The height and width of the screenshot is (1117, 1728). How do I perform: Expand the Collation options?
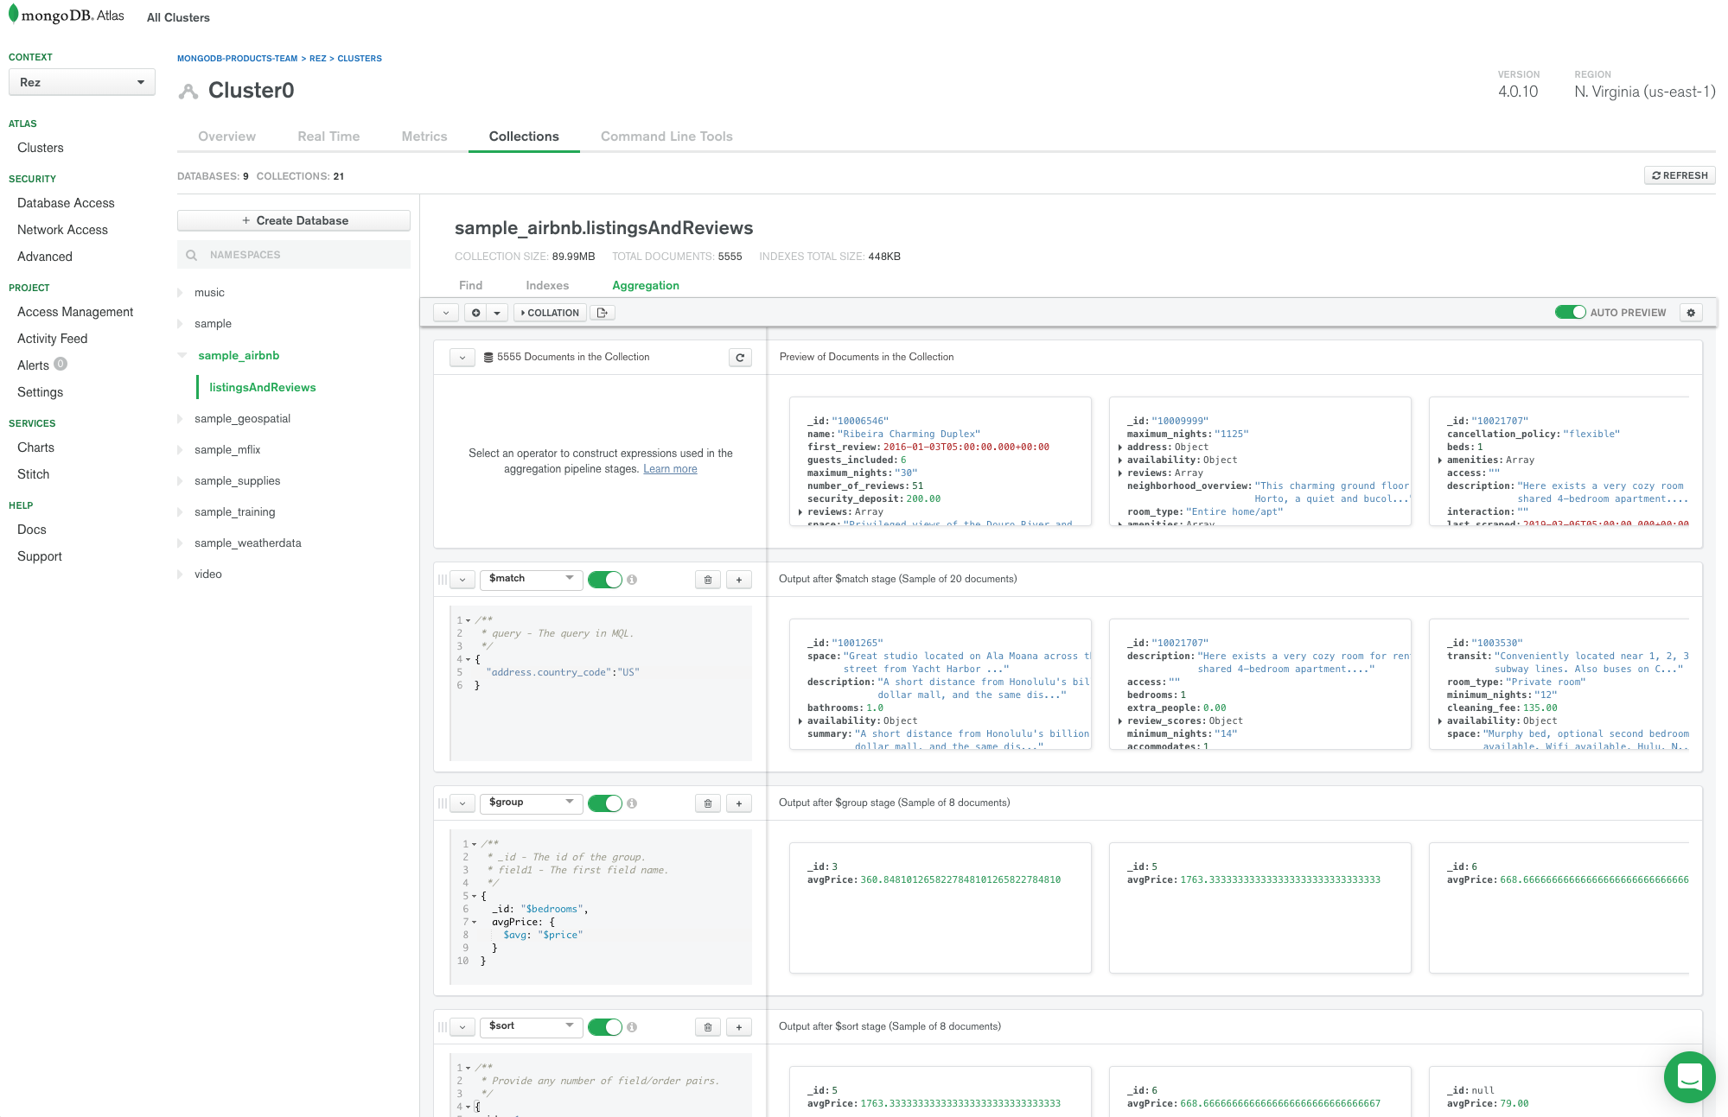tap(551, 313)
